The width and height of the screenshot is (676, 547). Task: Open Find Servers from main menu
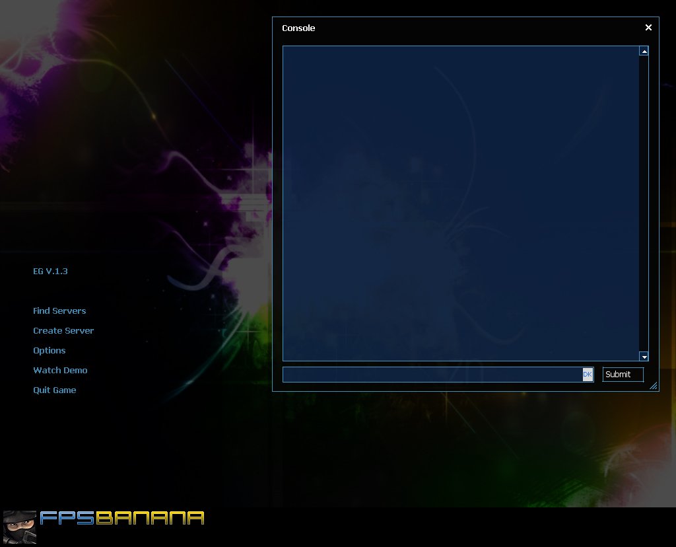click(59, 310)
